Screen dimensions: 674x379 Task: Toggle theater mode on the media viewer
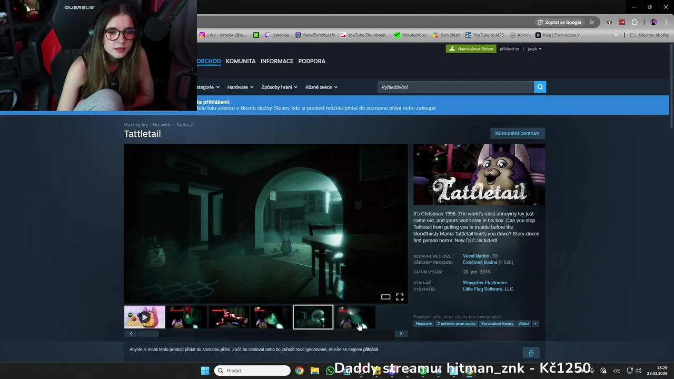click(385, 297)
